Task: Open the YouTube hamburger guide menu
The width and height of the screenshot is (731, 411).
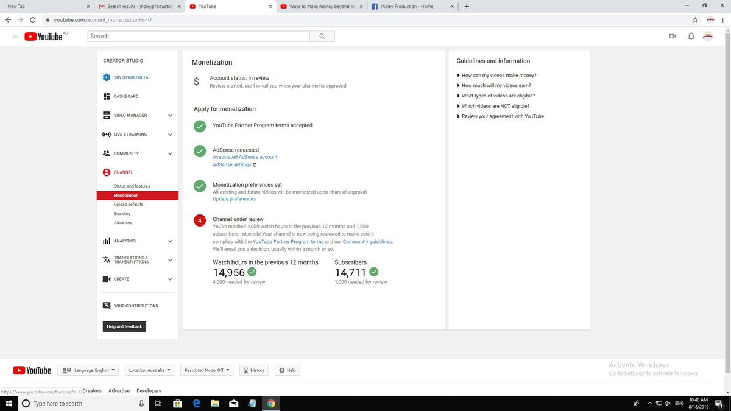Action: [16, 37]
